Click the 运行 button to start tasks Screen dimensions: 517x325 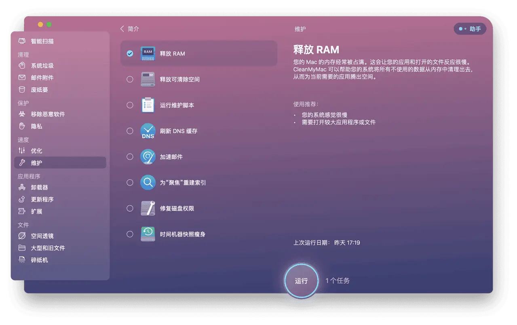pos(301,280)
